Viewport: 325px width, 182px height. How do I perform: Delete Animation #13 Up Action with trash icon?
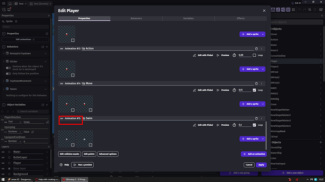256,49
